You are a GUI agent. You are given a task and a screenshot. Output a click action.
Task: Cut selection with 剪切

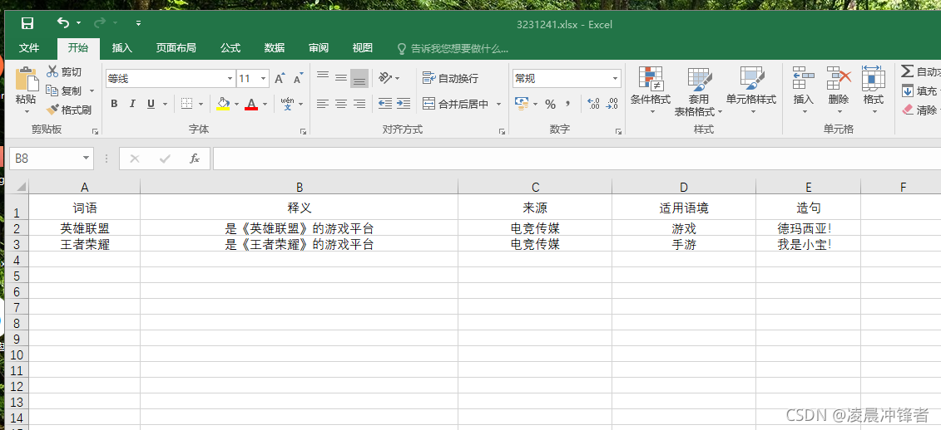tap(64, 72)
